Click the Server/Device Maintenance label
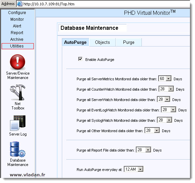The width and height of the screenshot is (195, 183). coord(18,75)
